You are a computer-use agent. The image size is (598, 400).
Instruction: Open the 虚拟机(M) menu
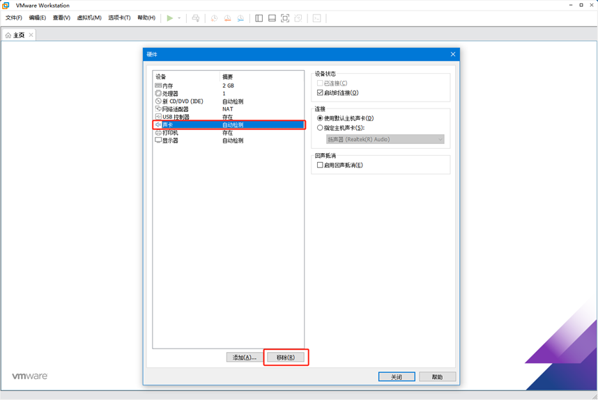click(x=89, y=18)
